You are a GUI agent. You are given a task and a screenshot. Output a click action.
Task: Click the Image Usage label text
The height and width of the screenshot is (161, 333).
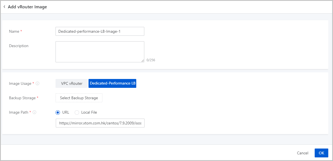20,83
